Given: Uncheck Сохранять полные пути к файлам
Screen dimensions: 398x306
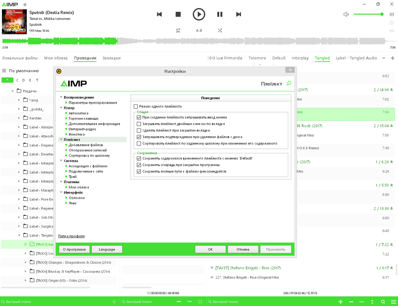Looking at the screenshot, I should tap(139, 171).
